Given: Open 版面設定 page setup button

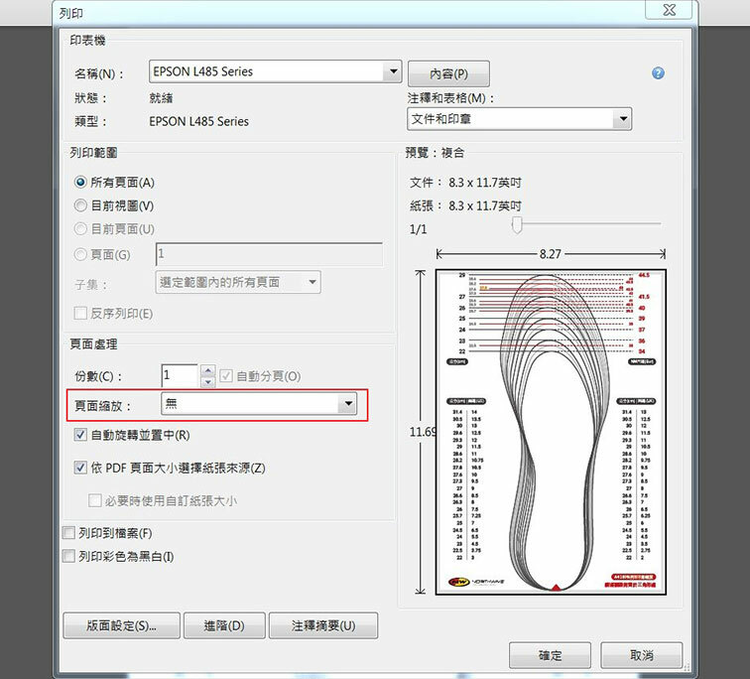Looking at the screenshot, I should 121,626.
